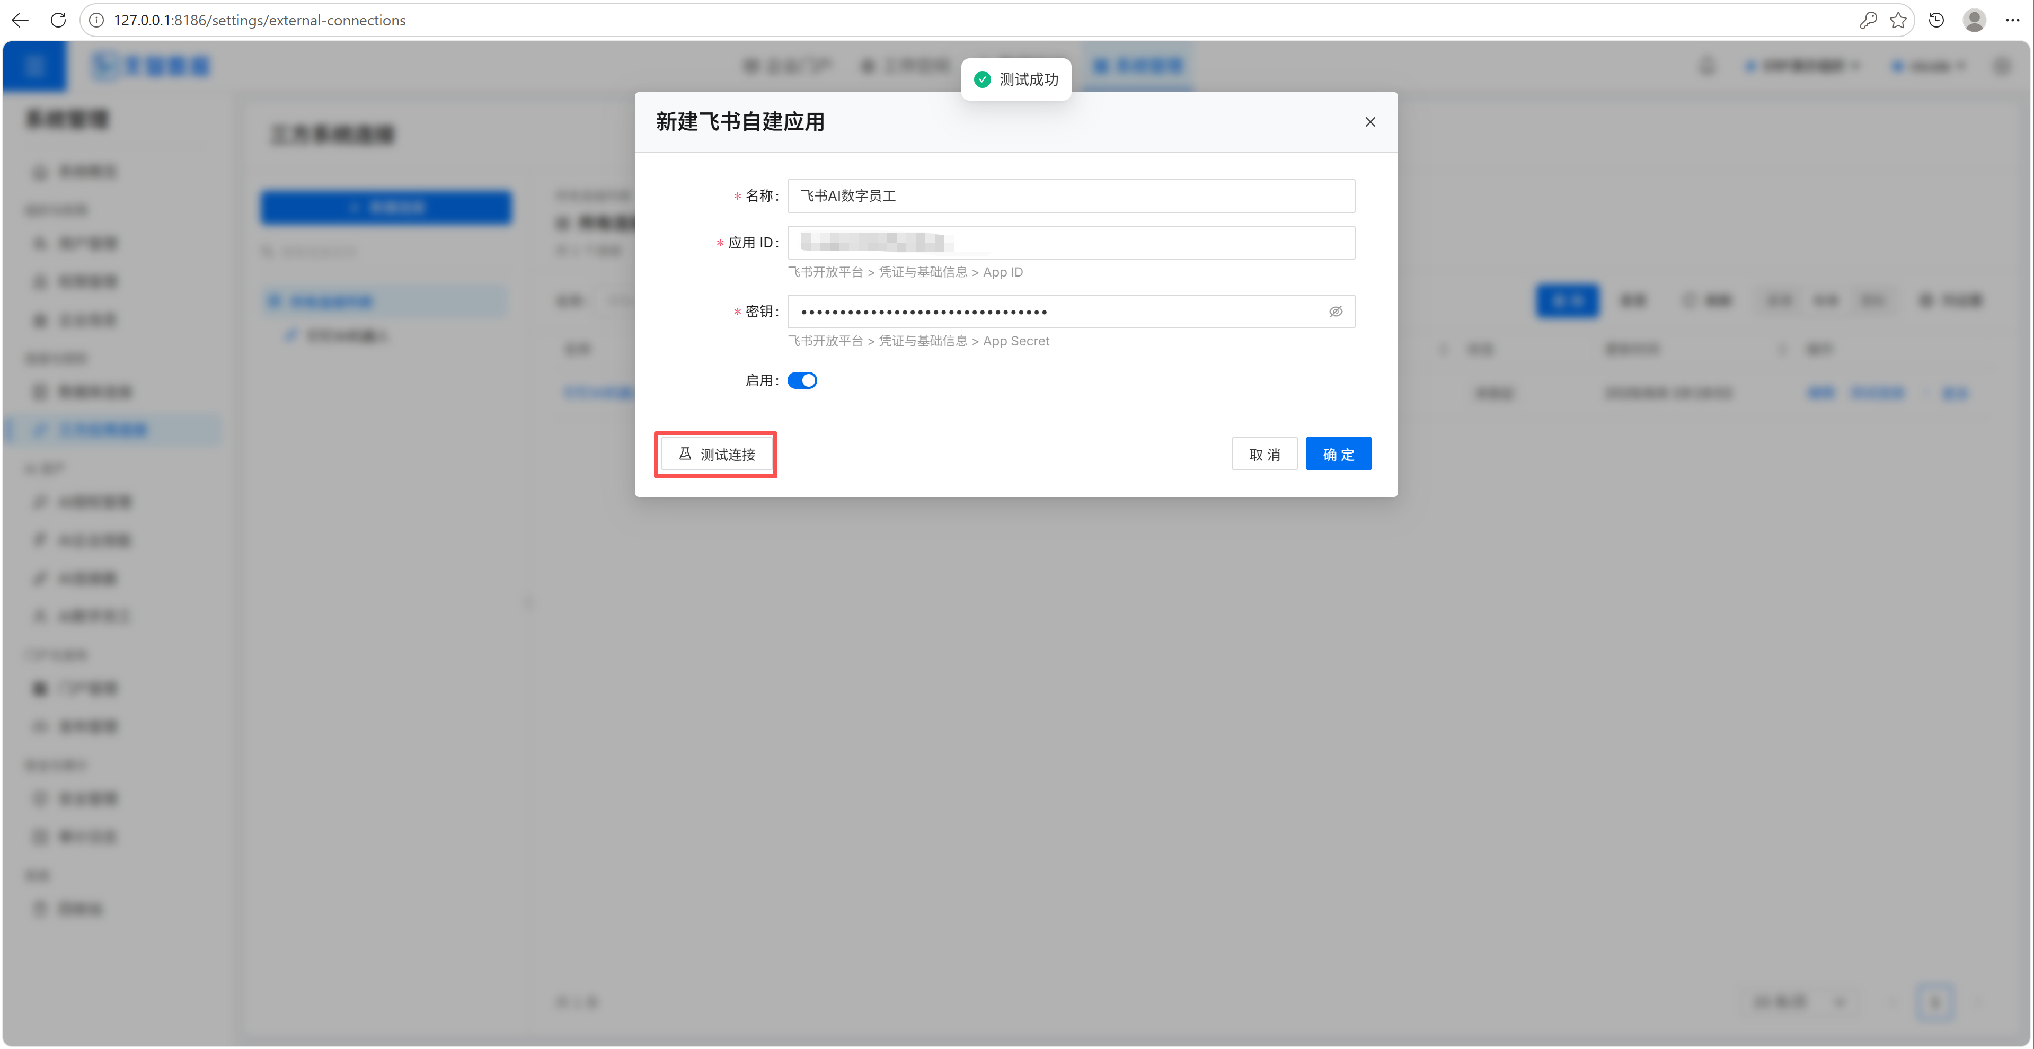Image resolution: width=2034 pixels, height=1049 pixels.
Task: Focus the 密钥 password field
Action: [1071, 312]
